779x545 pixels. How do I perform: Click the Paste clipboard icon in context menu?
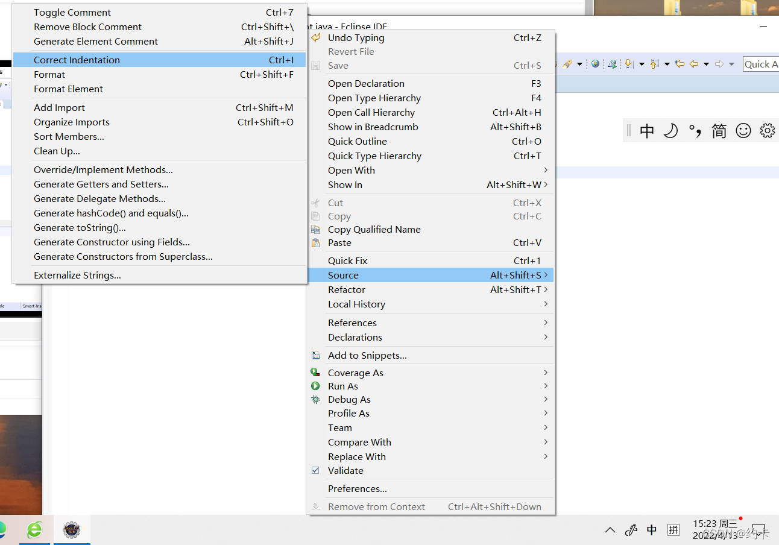pyautogui.click(x=315, y=243)
